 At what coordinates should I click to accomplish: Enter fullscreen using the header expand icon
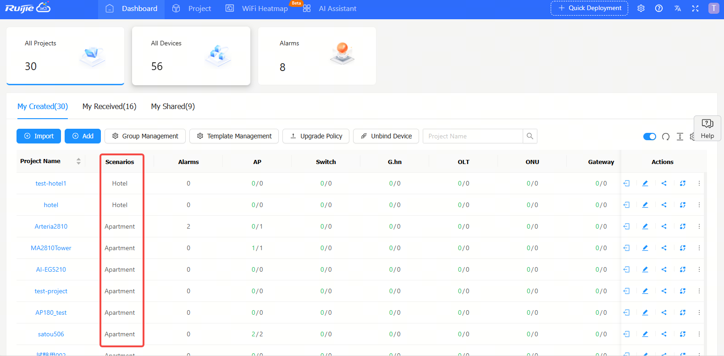(x=695, y=8)
